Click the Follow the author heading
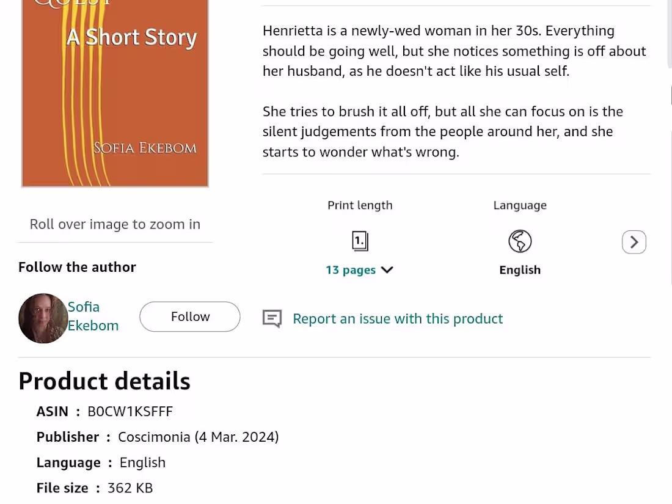The image size is (672, 504). 77,267
